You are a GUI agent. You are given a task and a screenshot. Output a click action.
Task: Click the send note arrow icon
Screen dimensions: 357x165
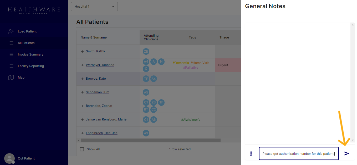coord(347,153)
